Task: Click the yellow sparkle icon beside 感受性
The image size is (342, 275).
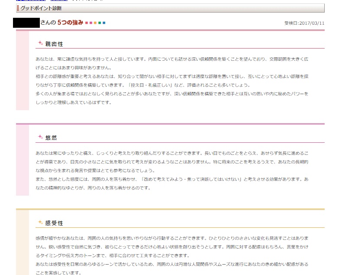Action: click(40, 222)
